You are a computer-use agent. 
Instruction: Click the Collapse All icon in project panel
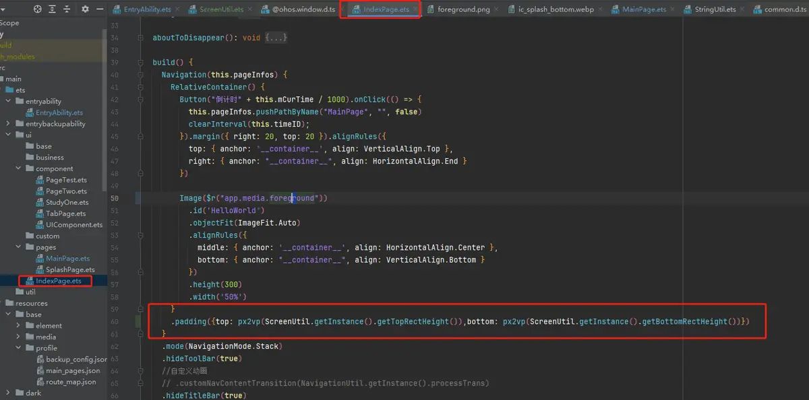point(67,9)
